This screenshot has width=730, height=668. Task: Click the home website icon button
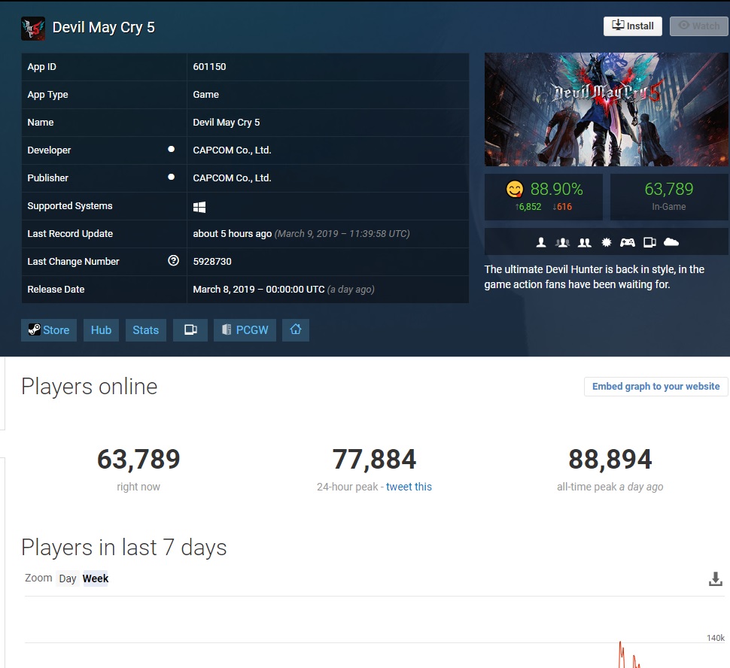[x=296, y=330]
